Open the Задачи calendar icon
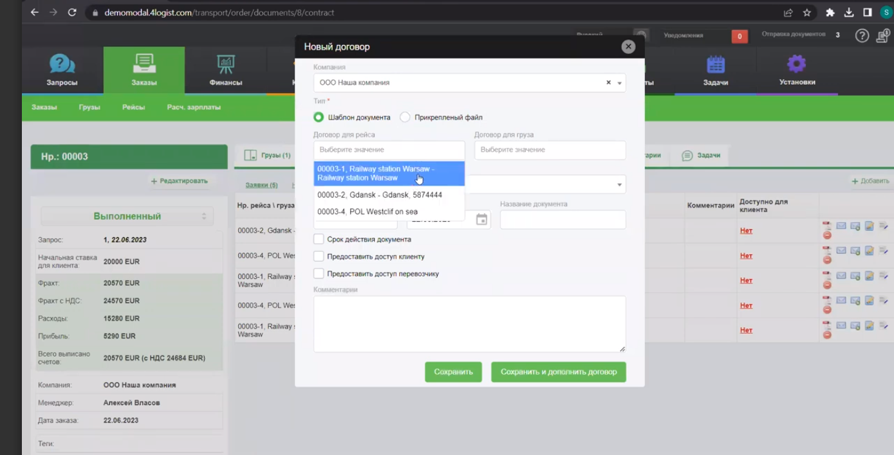The height and width of the screenshot is (455, 894). point(716,64)
